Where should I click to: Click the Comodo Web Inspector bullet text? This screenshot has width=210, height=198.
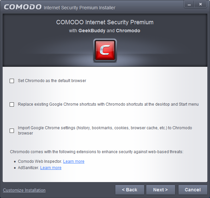[40, 161]
